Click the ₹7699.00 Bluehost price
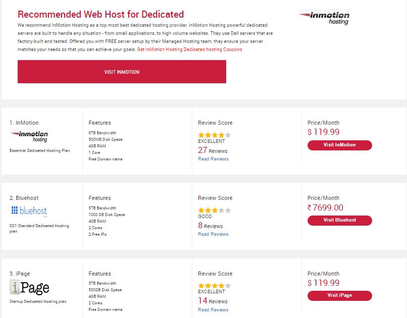407x318 pixels. [325, 207]
